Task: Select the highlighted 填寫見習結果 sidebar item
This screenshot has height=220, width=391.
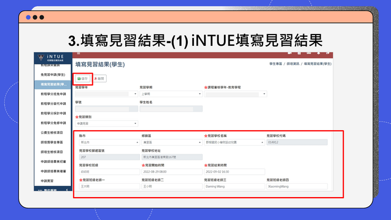Action: [x=53, y=84]
